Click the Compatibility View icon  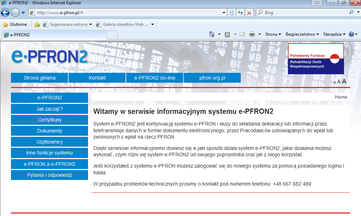232,13
